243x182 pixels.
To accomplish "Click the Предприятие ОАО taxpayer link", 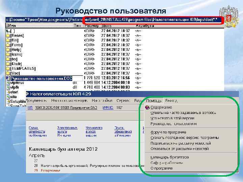I will pos(66,108).
